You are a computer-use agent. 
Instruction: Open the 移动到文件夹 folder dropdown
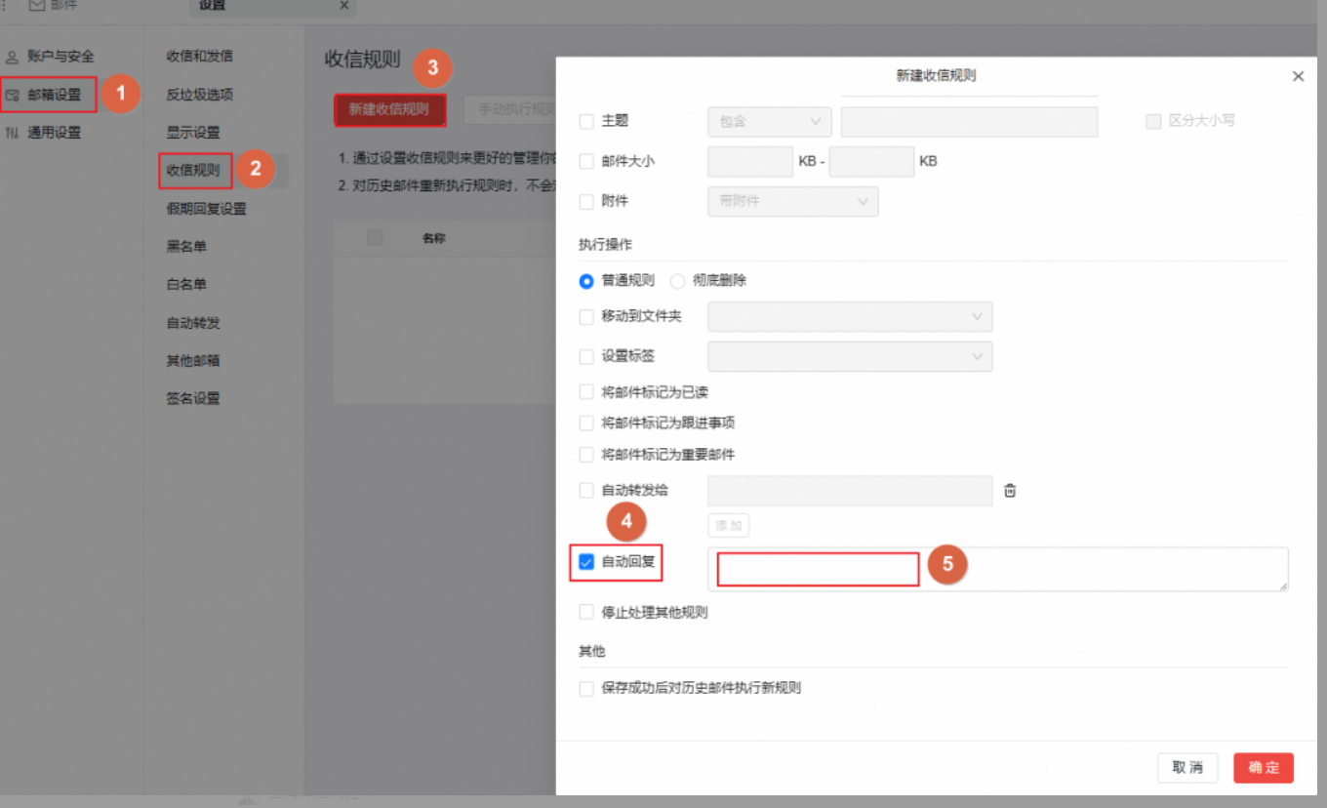tap(849, 317)
